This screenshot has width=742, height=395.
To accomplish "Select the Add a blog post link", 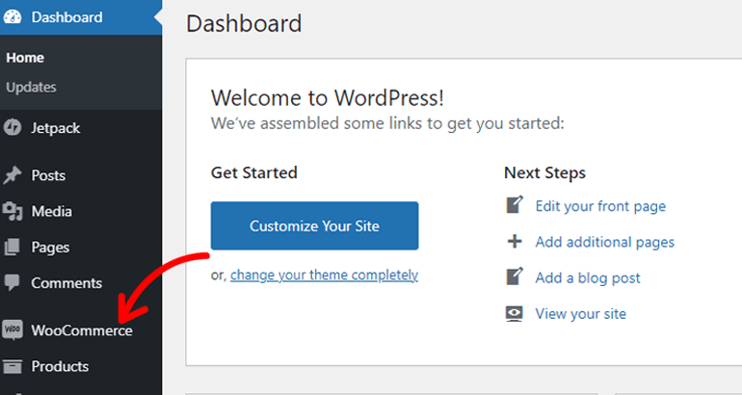I will [588, 277].
